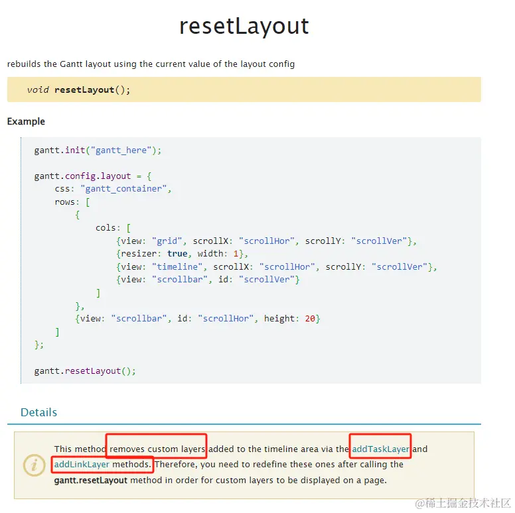Image resolution: width=515 pixels, height=513 pixels.
Task: Click the Details section heading
Action: pyautogui.click(x=38, y=412)
